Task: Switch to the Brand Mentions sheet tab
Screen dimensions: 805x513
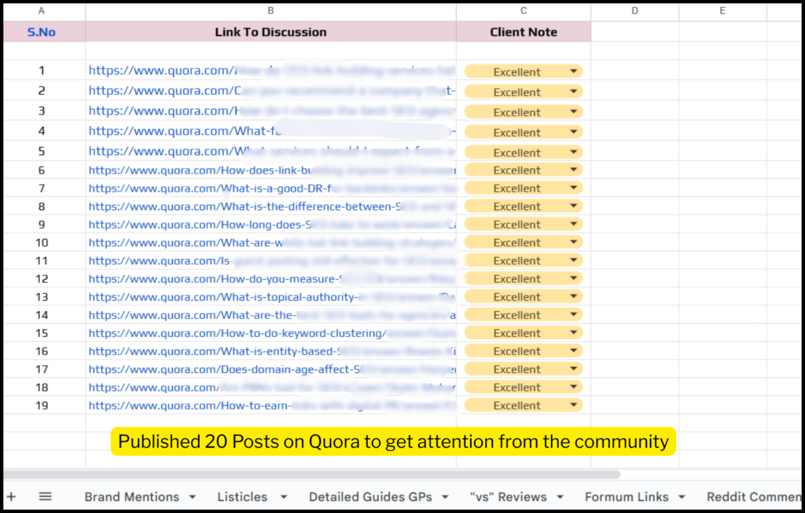Action: [x=132, y=497]
